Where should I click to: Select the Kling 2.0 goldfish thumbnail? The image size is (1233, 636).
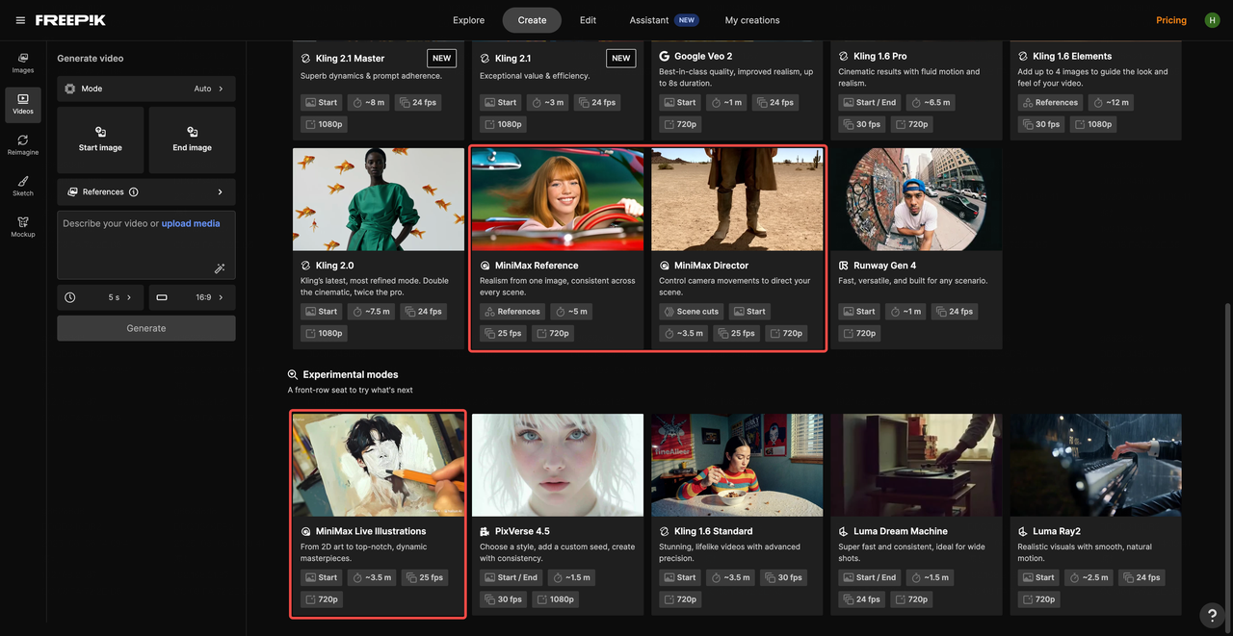[379, 199]
